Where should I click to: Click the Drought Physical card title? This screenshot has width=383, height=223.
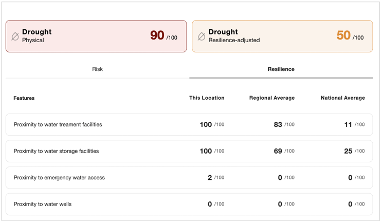[x=37, y=32]
